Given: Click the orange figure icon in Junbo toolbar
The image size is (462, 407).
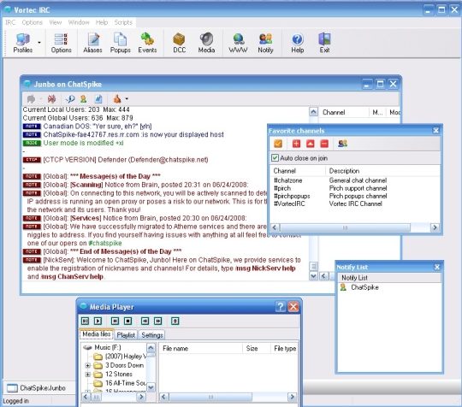Looking at the screenshot, I should coord(117,99).
